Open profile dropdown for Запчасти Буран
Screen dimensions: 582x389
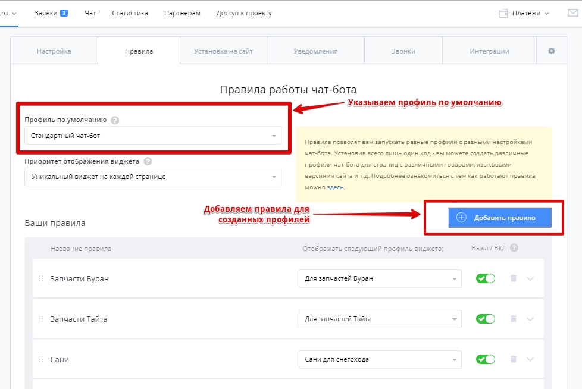point(380,278)
